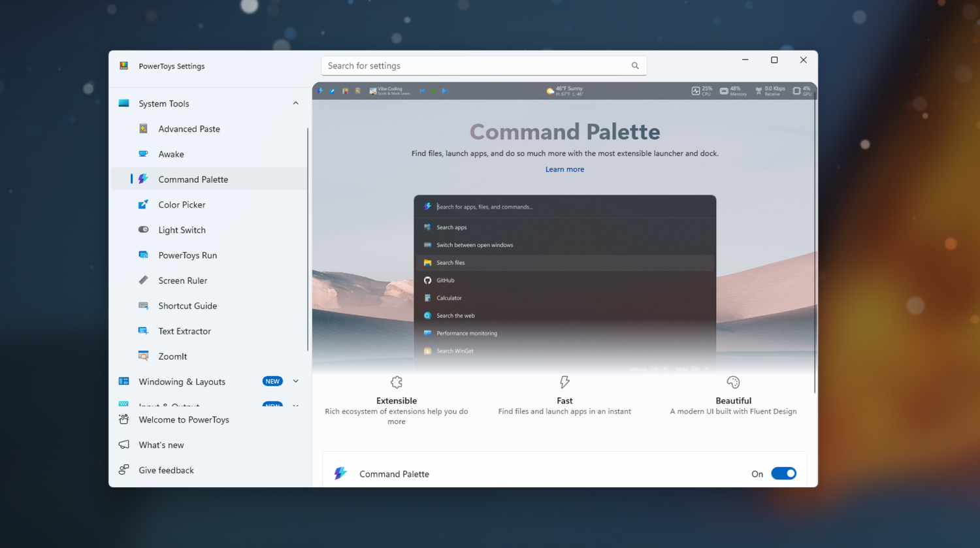This screenshot has height=548, width=980.
Task: Choose the Text Extractor entry
Action: [209, 331]
